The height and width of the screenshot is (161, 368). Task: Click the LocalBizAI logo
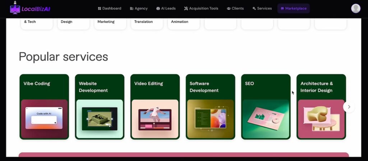pyautogui.click(x=30, y=8)
